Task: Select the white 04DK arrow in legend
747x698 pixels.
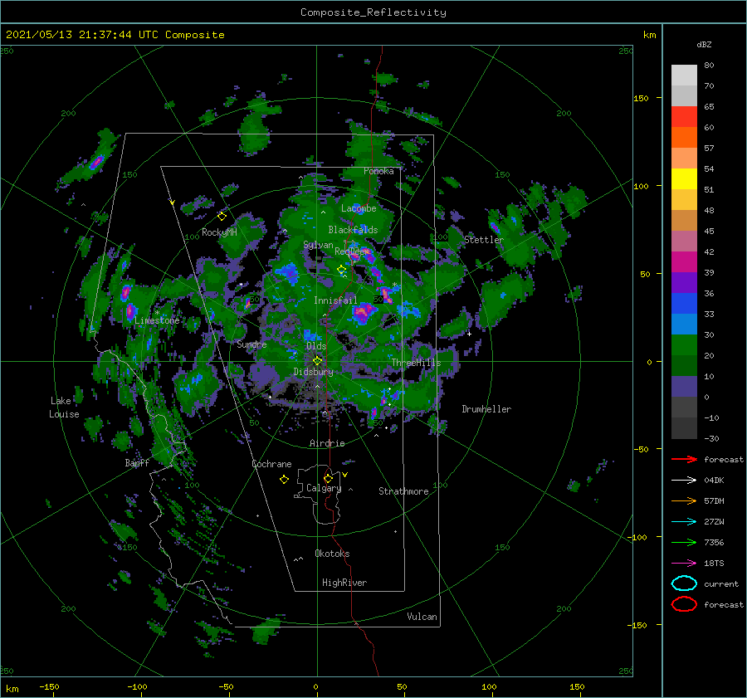Action: point(684,480)
